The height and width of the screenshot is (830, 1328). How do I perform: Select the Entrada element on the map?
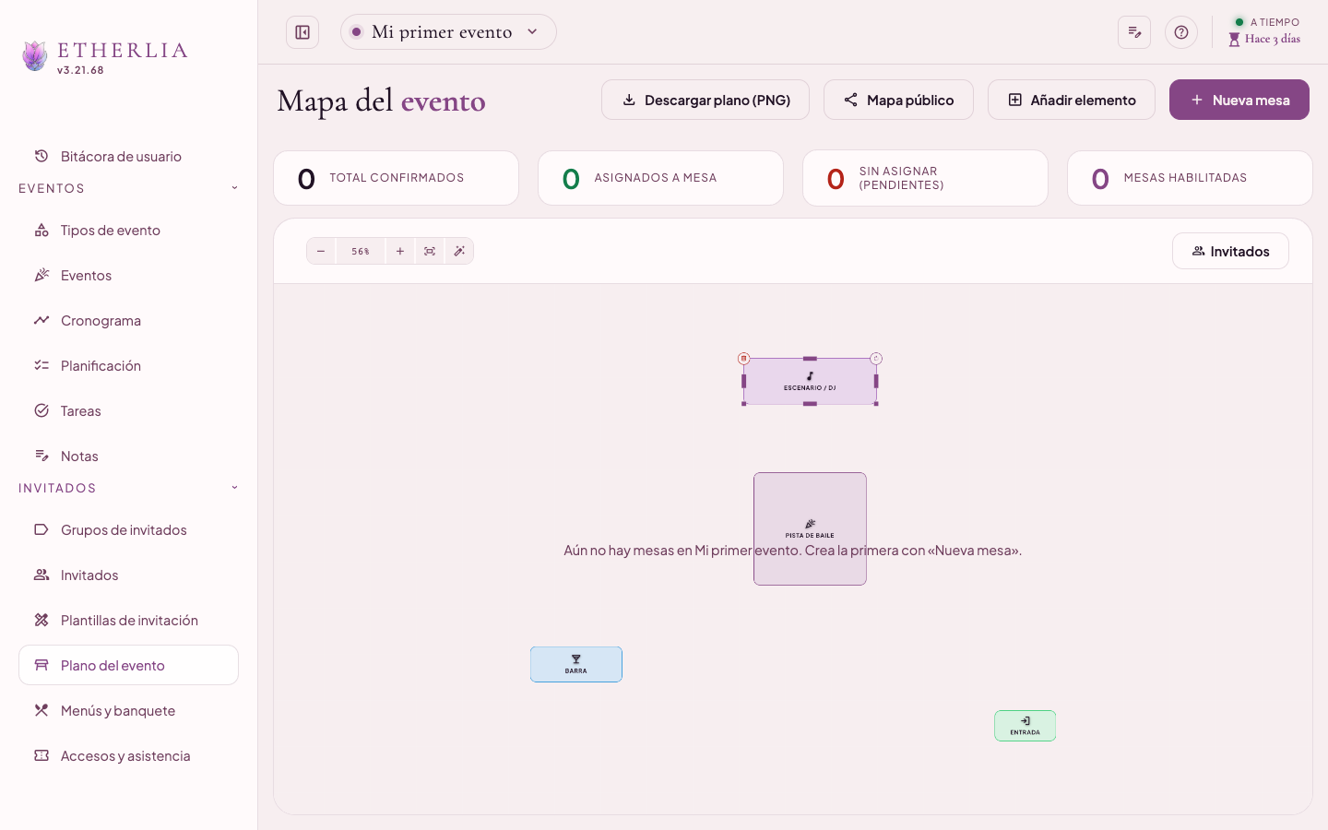(x=1025, y=726)
